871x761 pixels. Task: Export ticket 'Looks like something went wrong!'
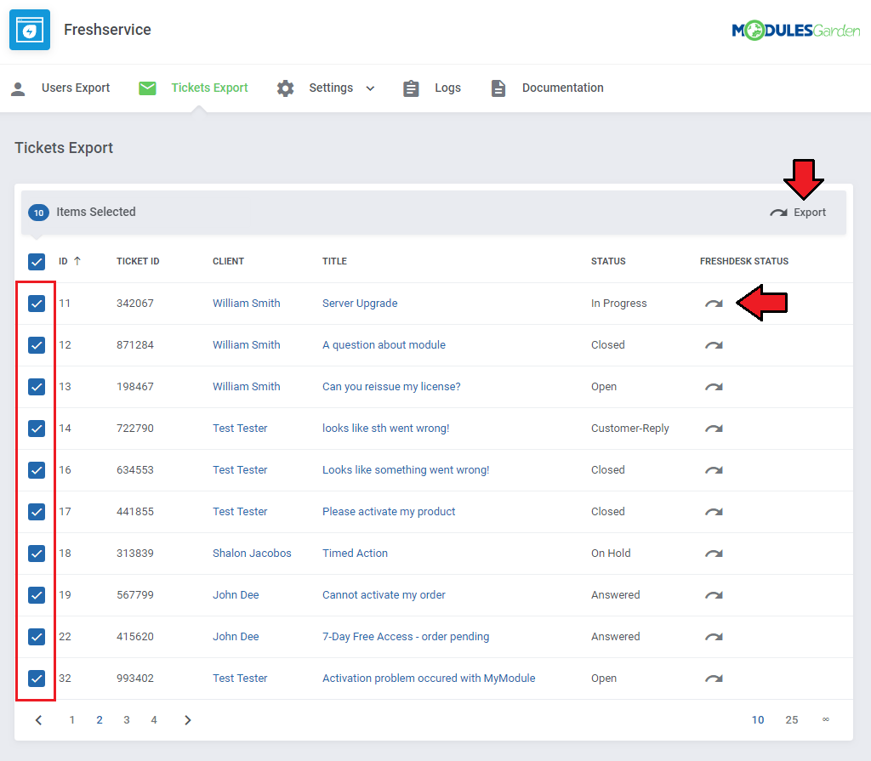tap(714, 470)
